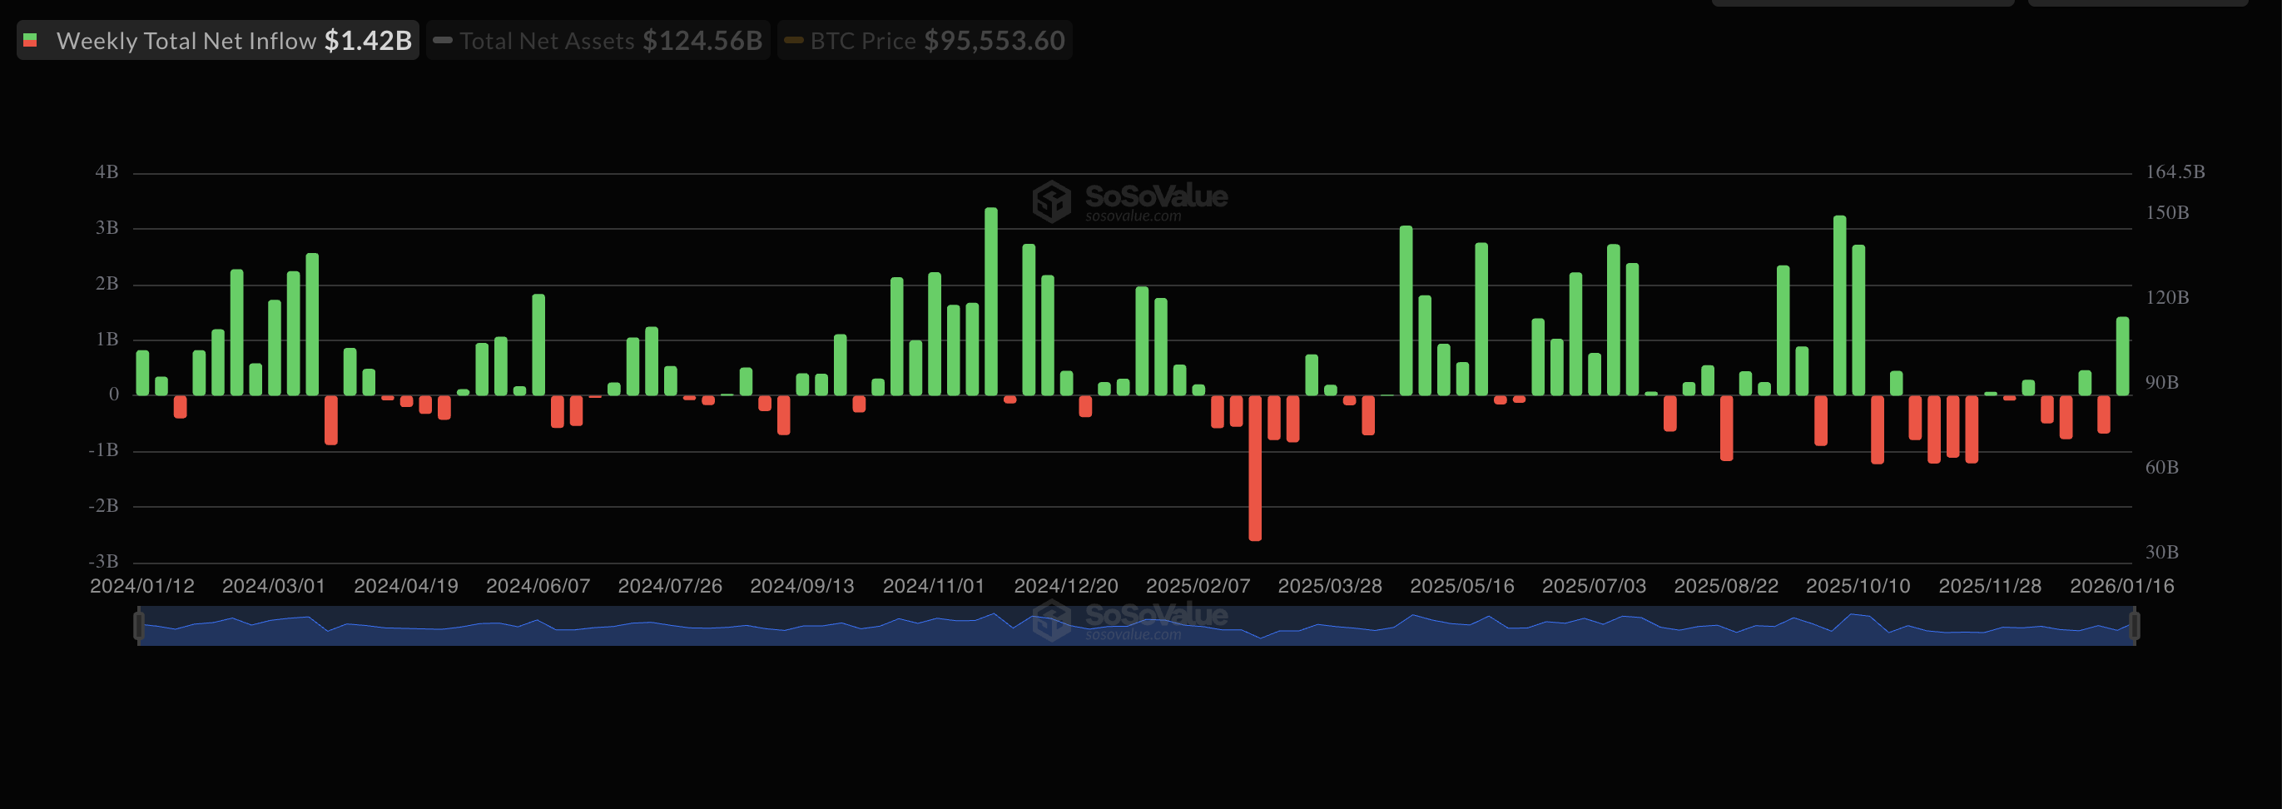Click the SoSoValue cube logo in the chart
Screen dimensions: 2282x809
coord(1051,201)
